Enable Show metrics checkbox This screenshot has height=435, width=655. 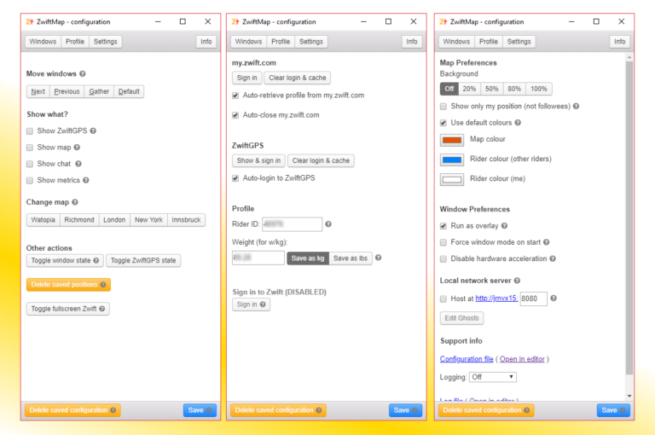[30, 181]
